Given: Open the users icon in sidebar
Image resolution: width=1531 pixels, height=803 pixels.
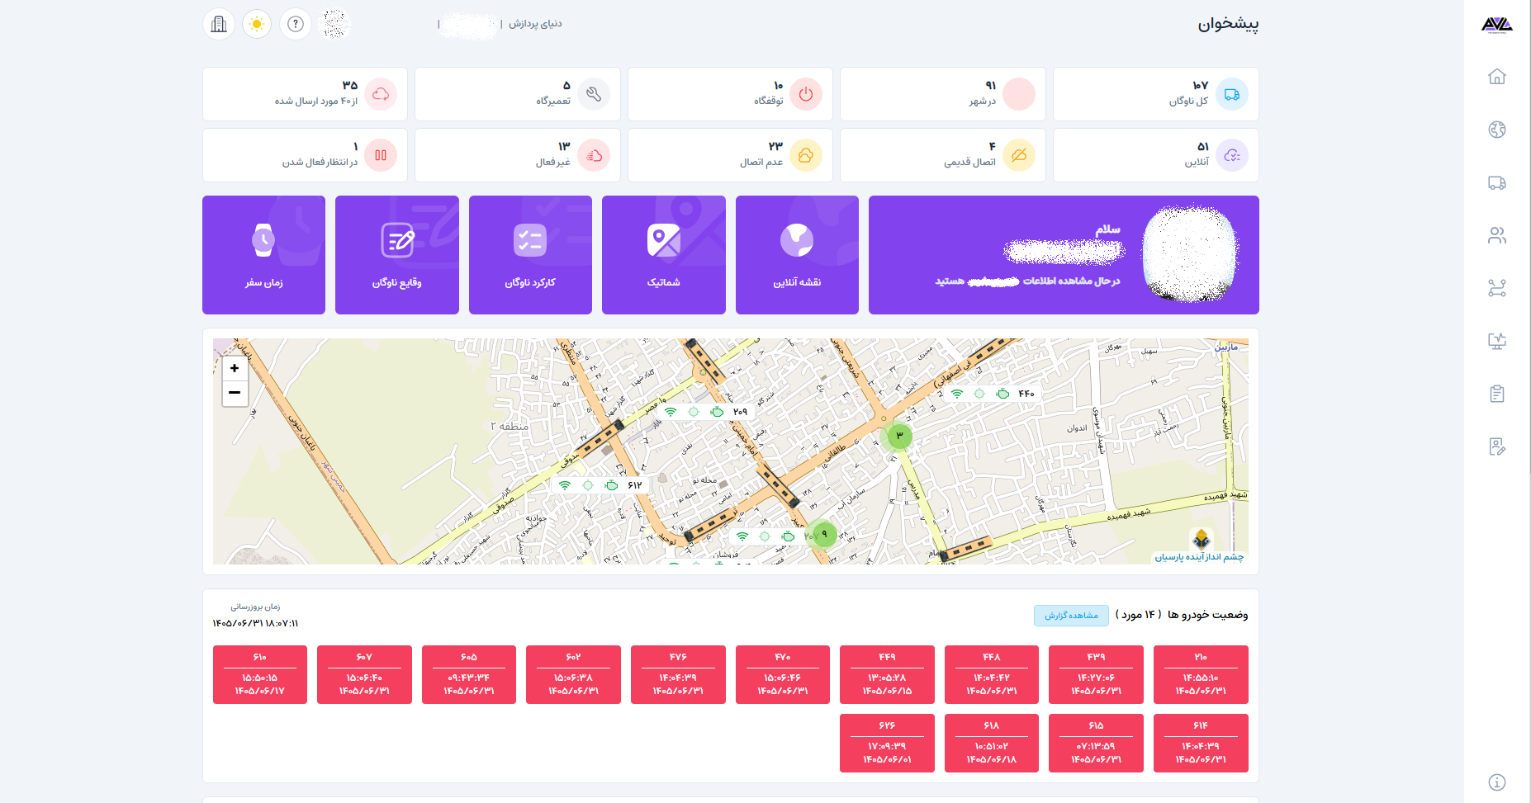Looking at the screenshot, I should (1496, 235).
